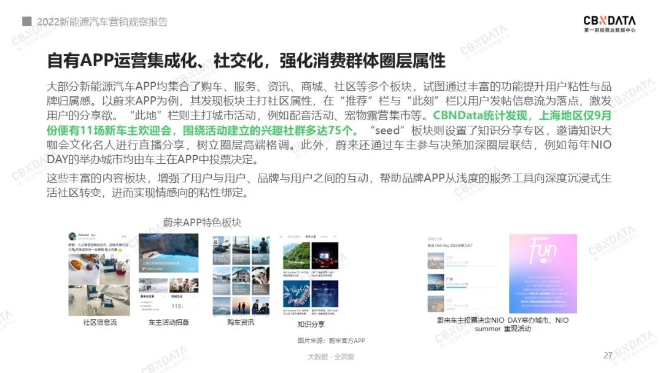Click the page number 27
The height and width of the screenshot is (373, 663).
pos(608,356)
